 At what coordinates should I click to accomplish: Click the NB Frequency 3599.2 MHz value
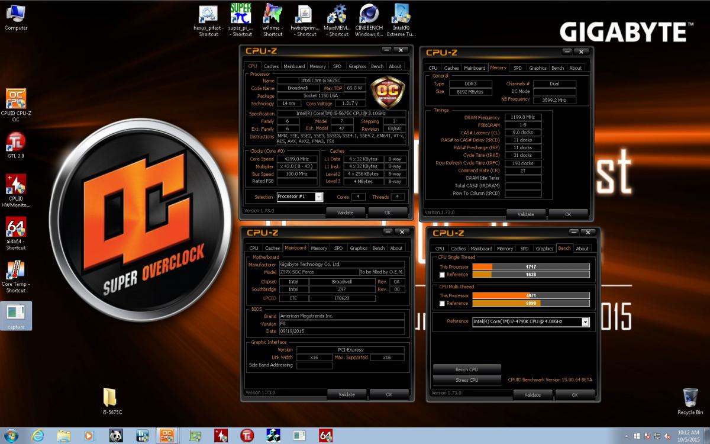(x=554, y=100)
